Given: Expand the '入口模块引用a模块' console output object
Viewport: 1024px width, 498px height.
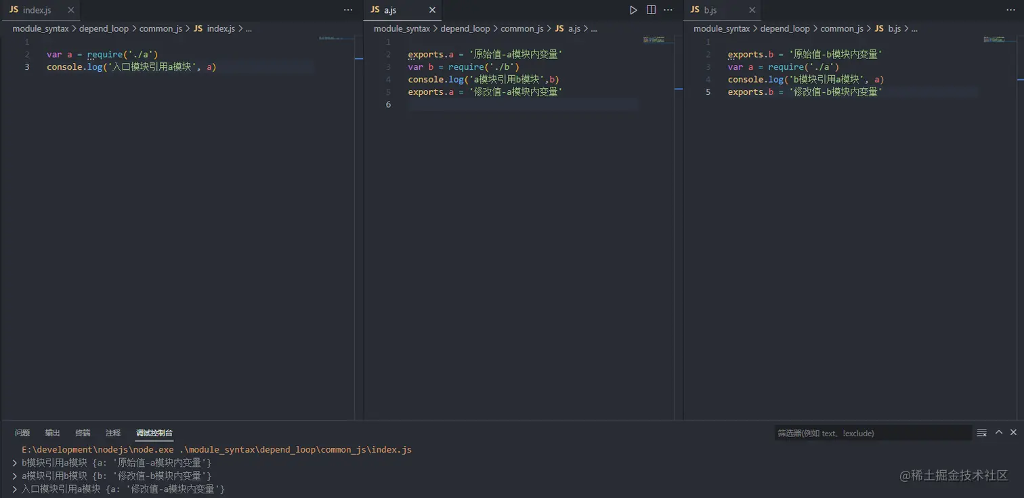Looking at the screenshot, I should [15, 489].
